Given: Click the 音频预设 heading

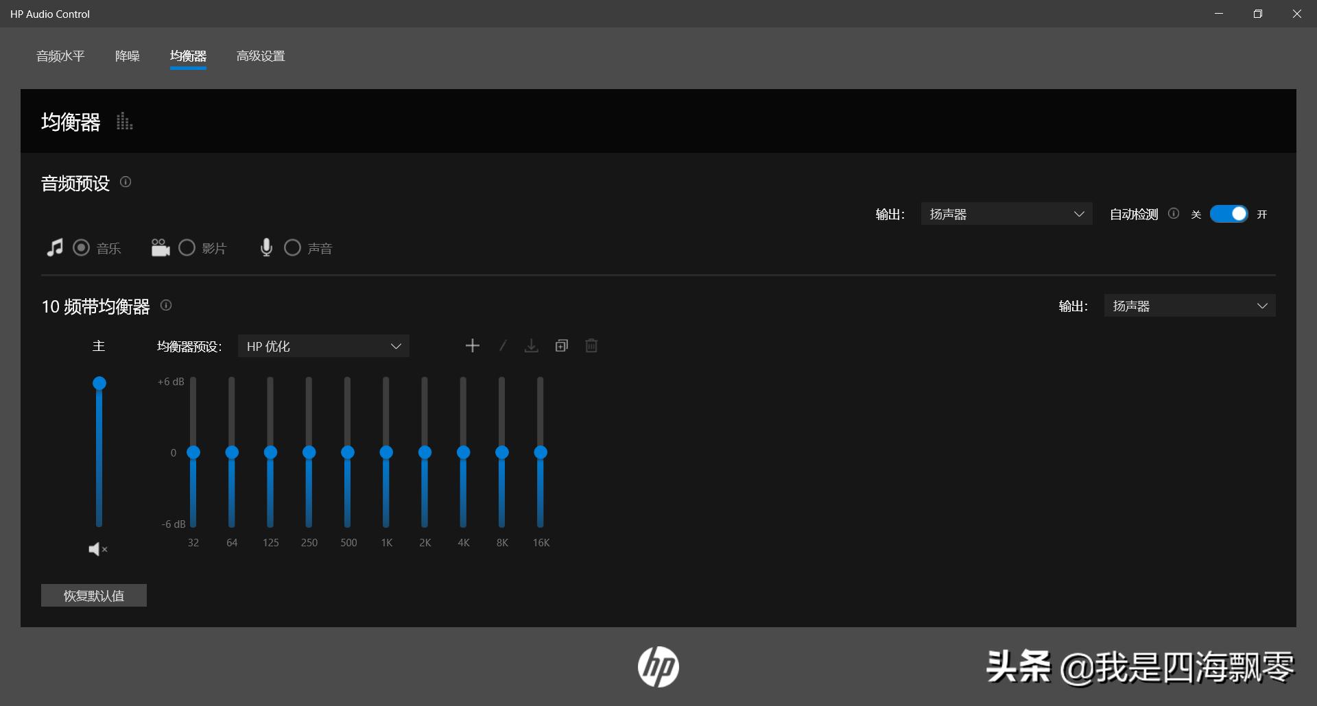Looking at the screenshot, I should click(75, 184).
